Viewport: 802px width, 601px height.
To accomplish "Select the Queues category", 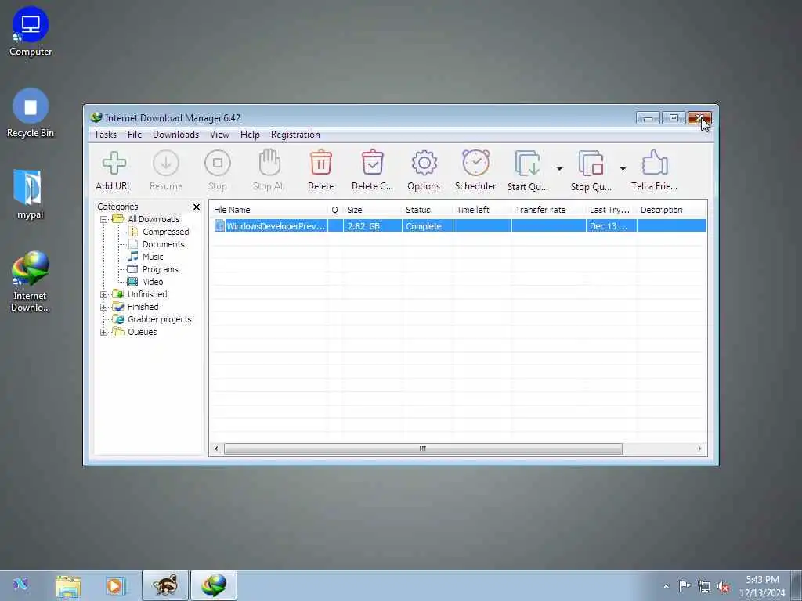I will point(142,332).
